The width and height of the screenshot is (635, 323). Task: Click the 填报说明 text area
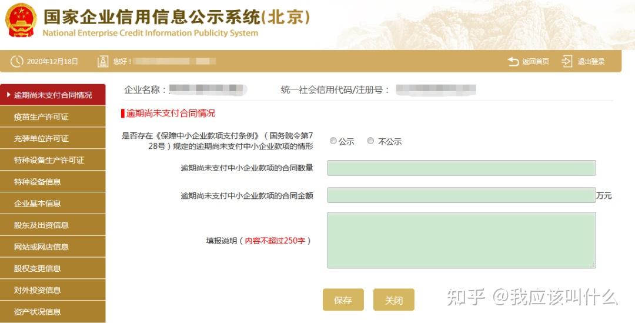(462, 240)
